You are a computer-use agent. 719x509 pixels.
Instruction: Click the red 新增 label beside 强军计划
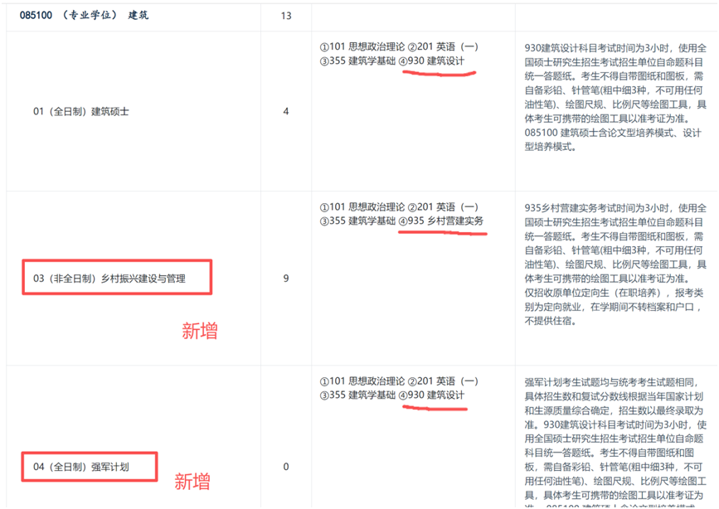pos(192,482)
